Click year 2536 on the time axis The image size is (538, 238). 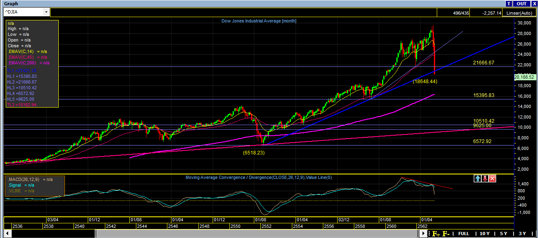[x=18, y=226]
